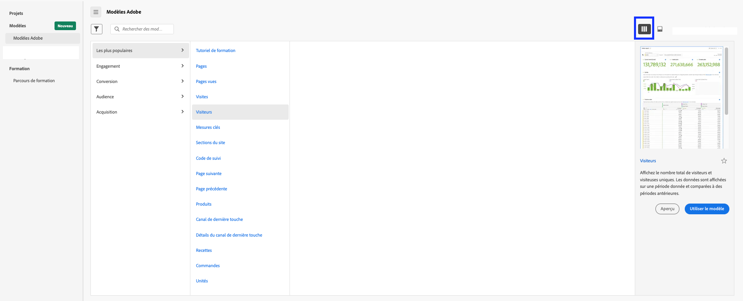Expand the Conversion category chevron
Screen dimensions: 743x301
coord(183,81)
